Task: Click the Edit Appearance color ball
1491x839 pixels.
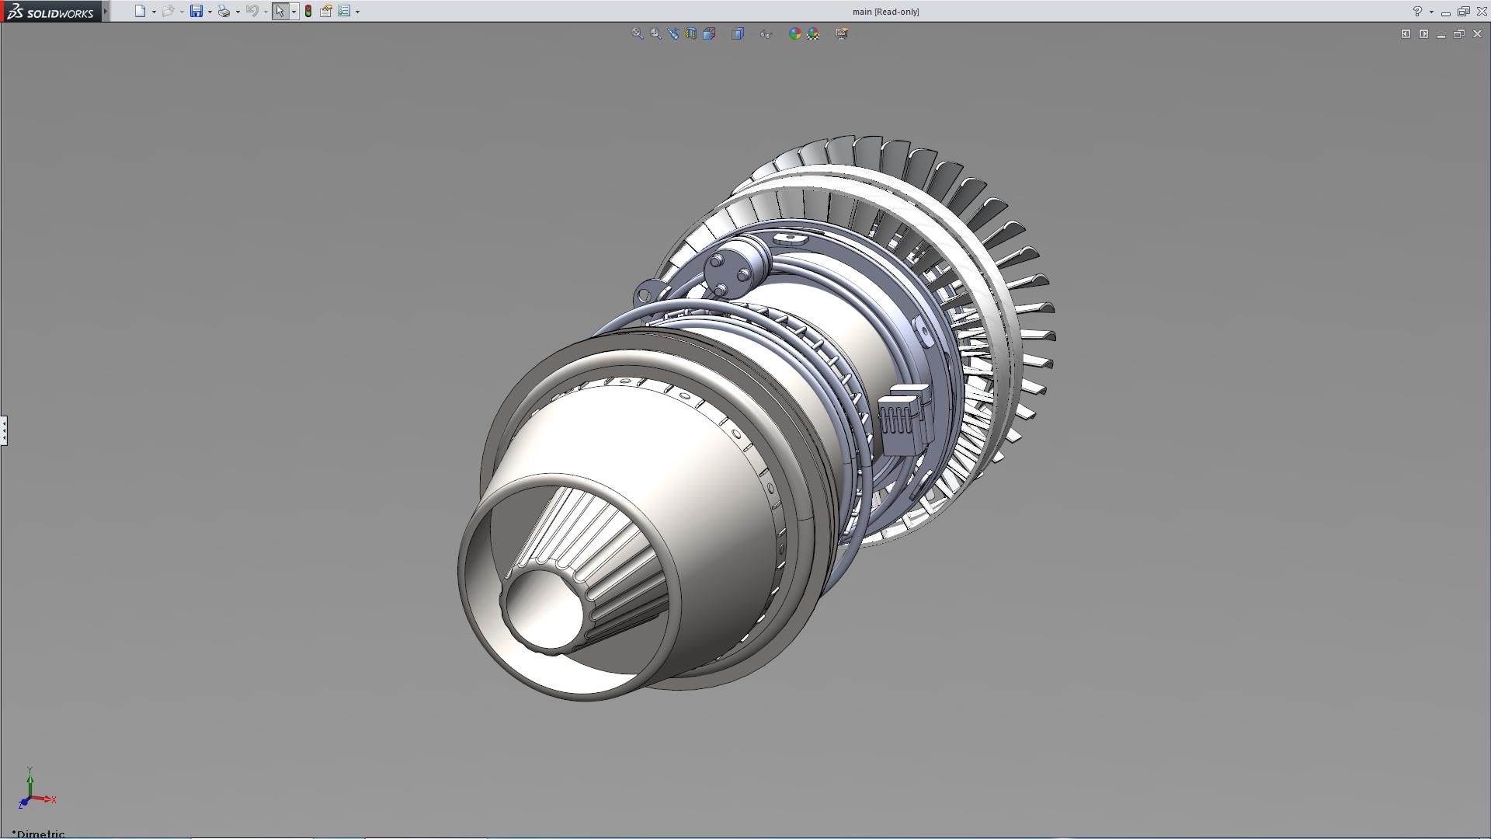Action: pyautogui.click(x=794, y=33)
